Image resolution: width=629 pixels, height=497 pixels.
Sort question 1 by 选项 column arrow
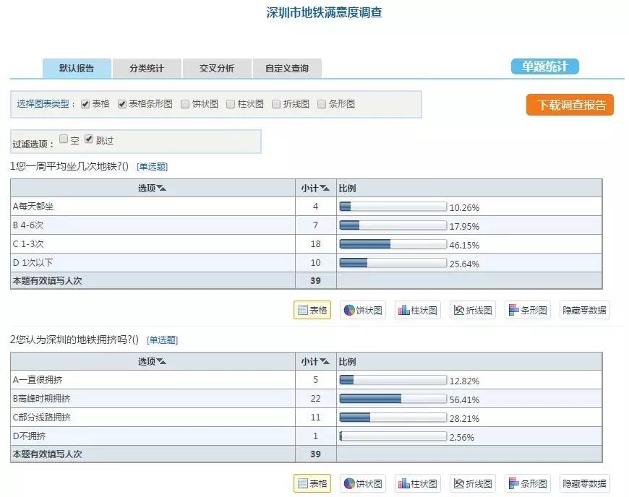[162, 188]
